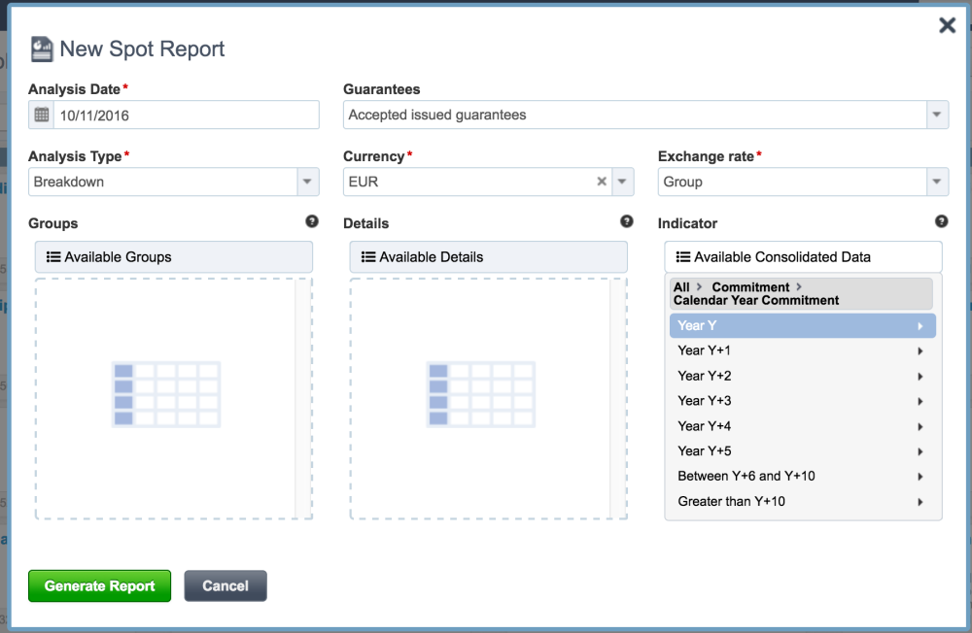The width and height of the screenshot is (972, 633).
Task: Open the Available Details list
Action: 489,257
